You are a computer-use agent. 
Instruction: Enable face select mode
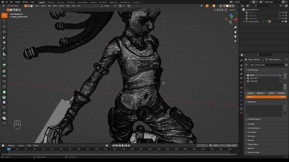[x=32, y=6]
